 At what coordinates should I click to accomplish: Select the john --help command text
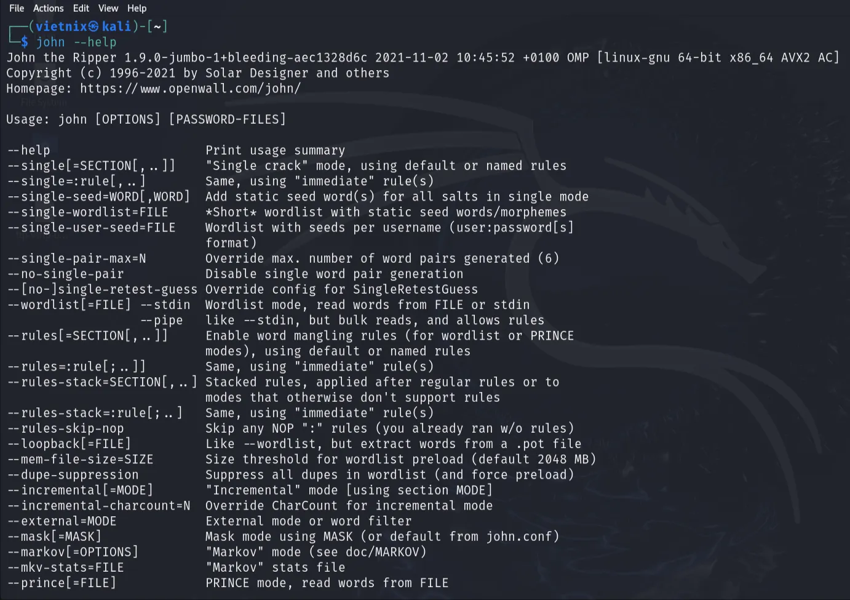click(77, 42)
